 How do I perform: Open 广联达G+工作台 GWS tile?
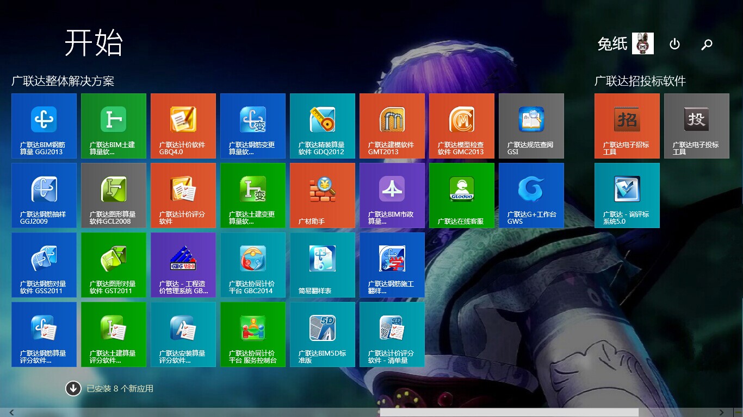tap(531, 195)
